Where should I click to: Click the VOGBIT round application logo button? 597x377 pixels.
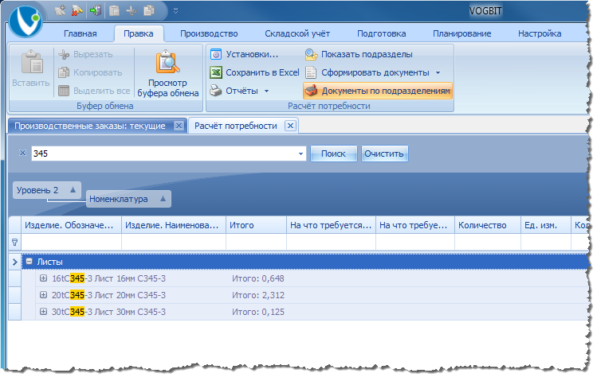[26, 21]
